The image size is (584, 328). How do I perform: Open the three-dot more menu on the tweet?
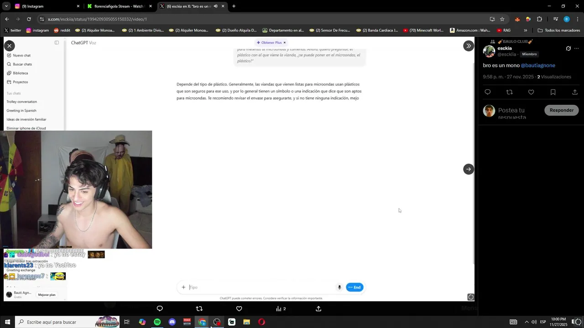pos(577,48)
